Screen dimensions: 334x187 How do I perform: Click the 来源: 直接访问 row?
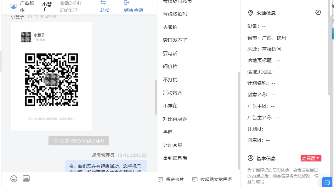(x=264, y=49)
